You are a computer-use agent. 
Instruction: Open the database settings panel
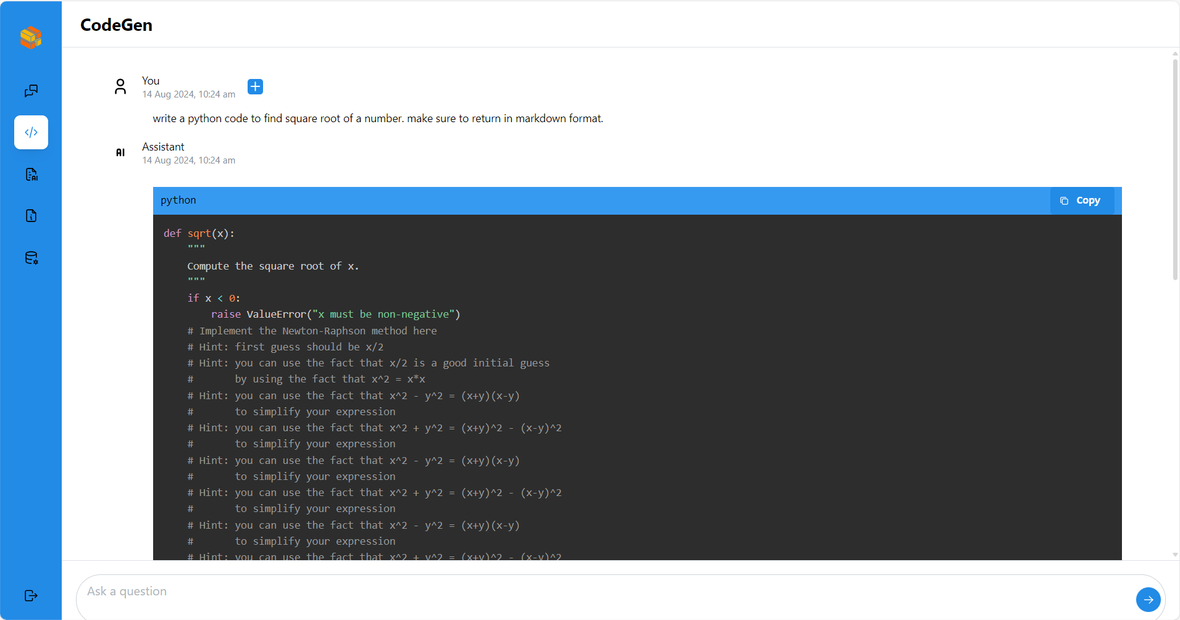tap(31, 257)
